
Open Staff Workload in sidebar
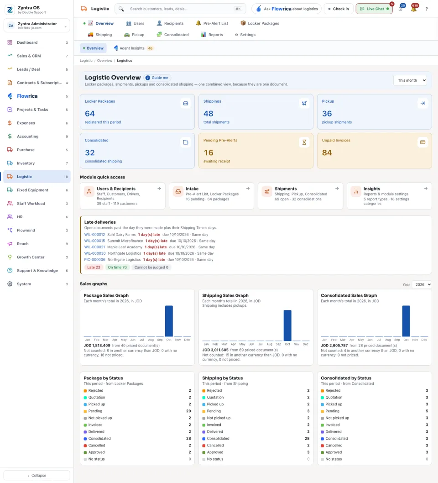37,204
